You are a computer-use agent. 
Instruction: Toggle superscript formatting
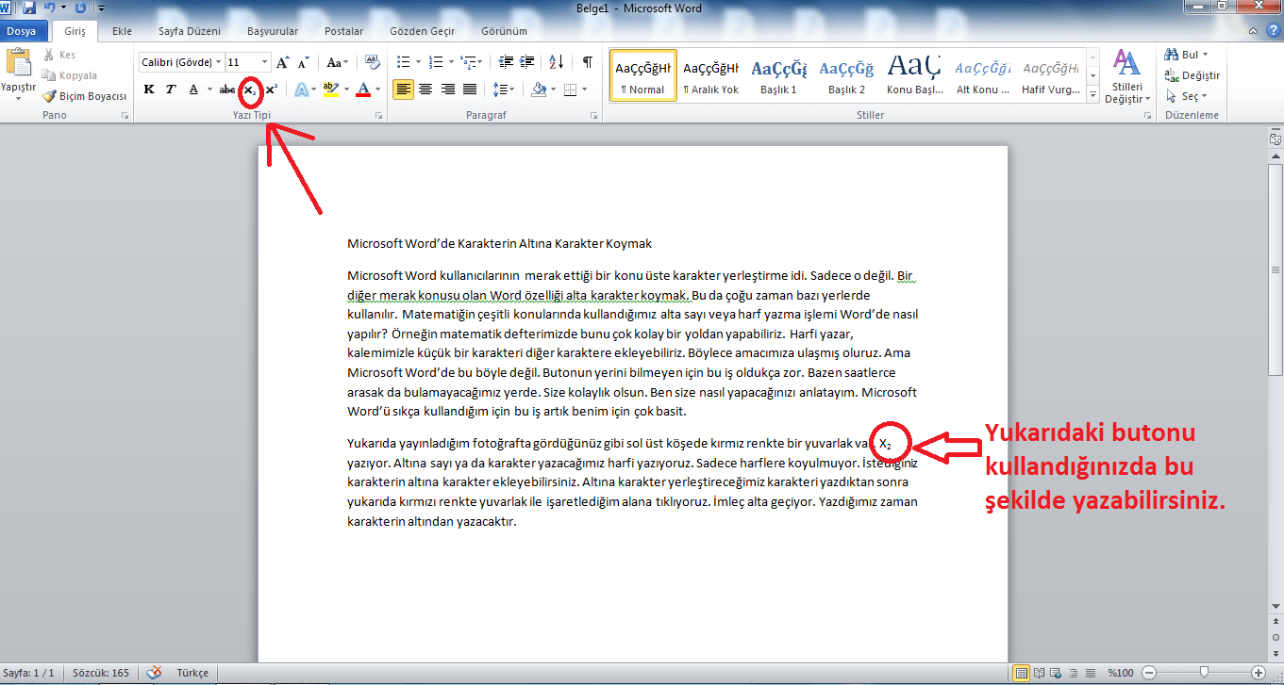(271, 90)
